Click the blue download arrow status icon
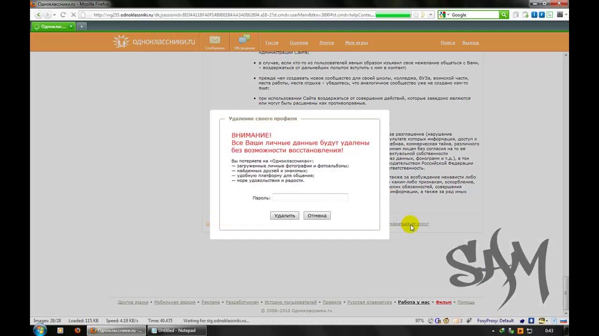 (x=531, y=321)
